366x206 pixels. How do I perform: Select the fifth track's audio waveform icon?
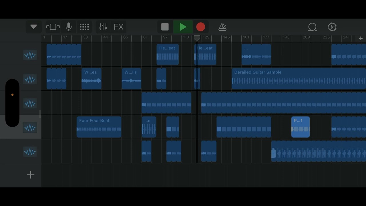click(30, 152)
